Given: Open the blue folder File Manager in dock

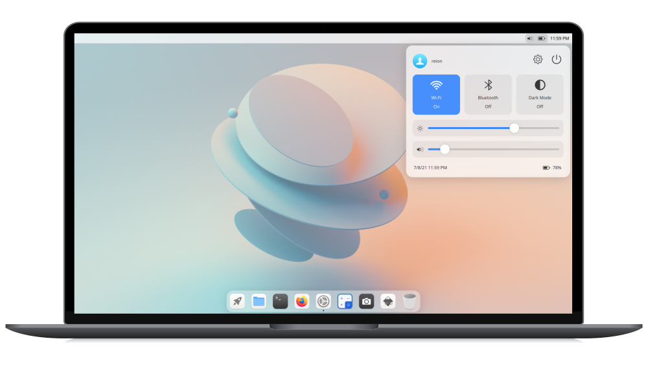Looking at the screenshot, I should [259, 301].
